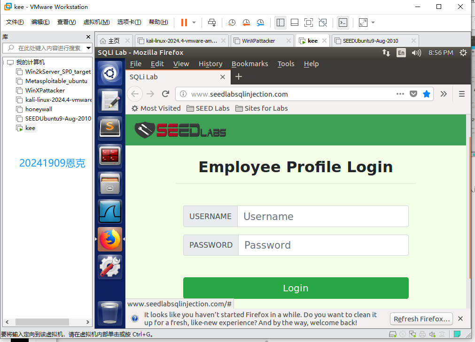This screenshot has width=475, height=342.
Task: Bookmark this page with the star
Action: (x=427, y=94)
